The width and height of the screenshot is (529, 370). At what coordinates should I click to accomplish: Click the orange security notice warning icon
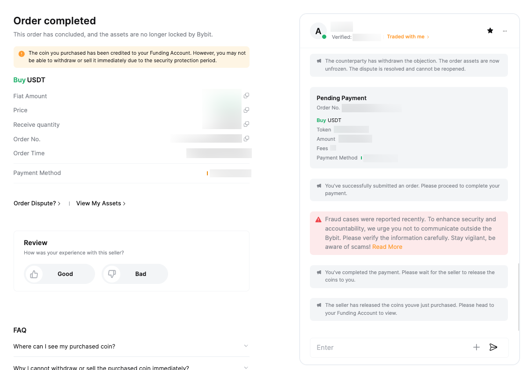[x=22, y=54]
